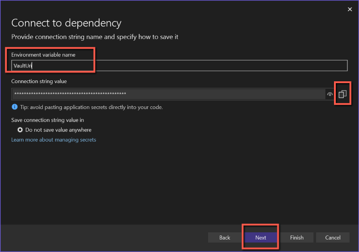Open the Learn more about managing secrets link

point(54,140)
